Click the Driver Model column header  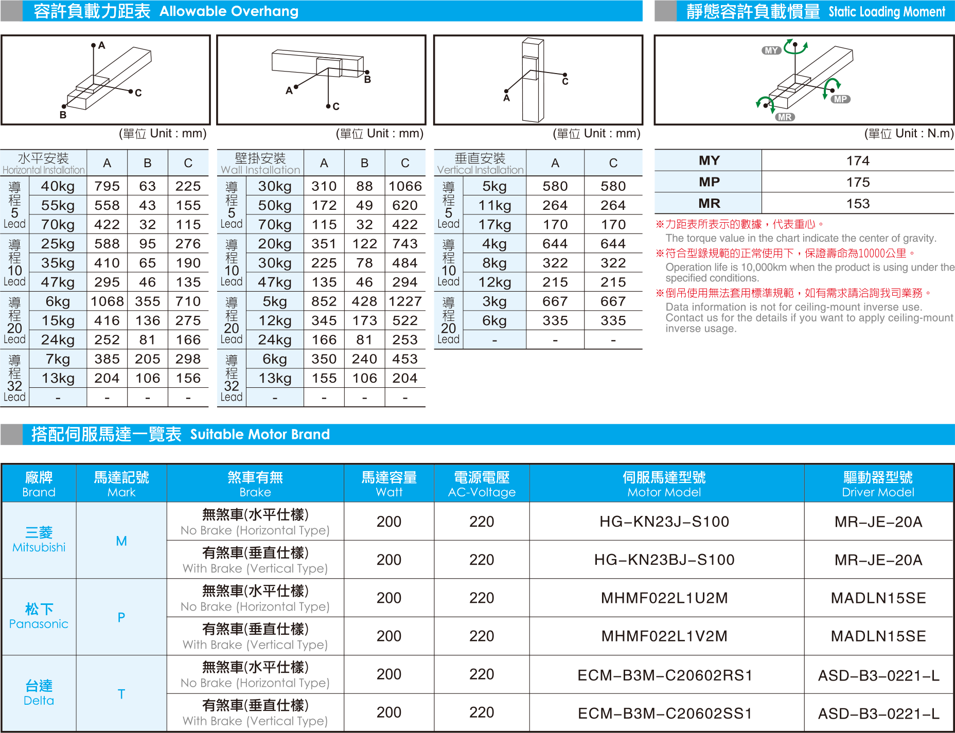click(x=878, y=484)
